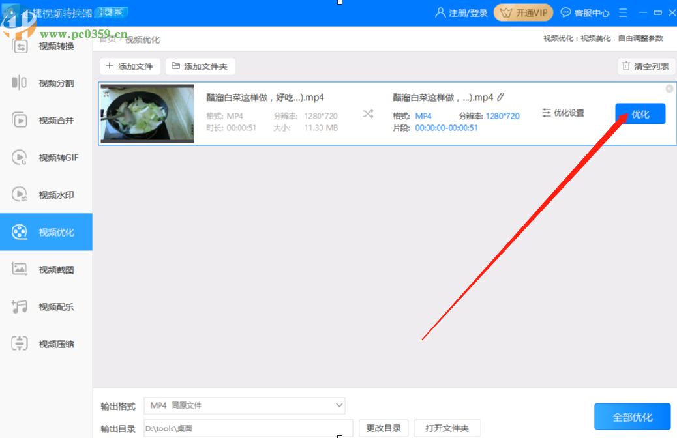This screenshot has width=677, height=438.
Task: Click the output resolution 1280*720 in blue
Action: (x=503, y=115)
